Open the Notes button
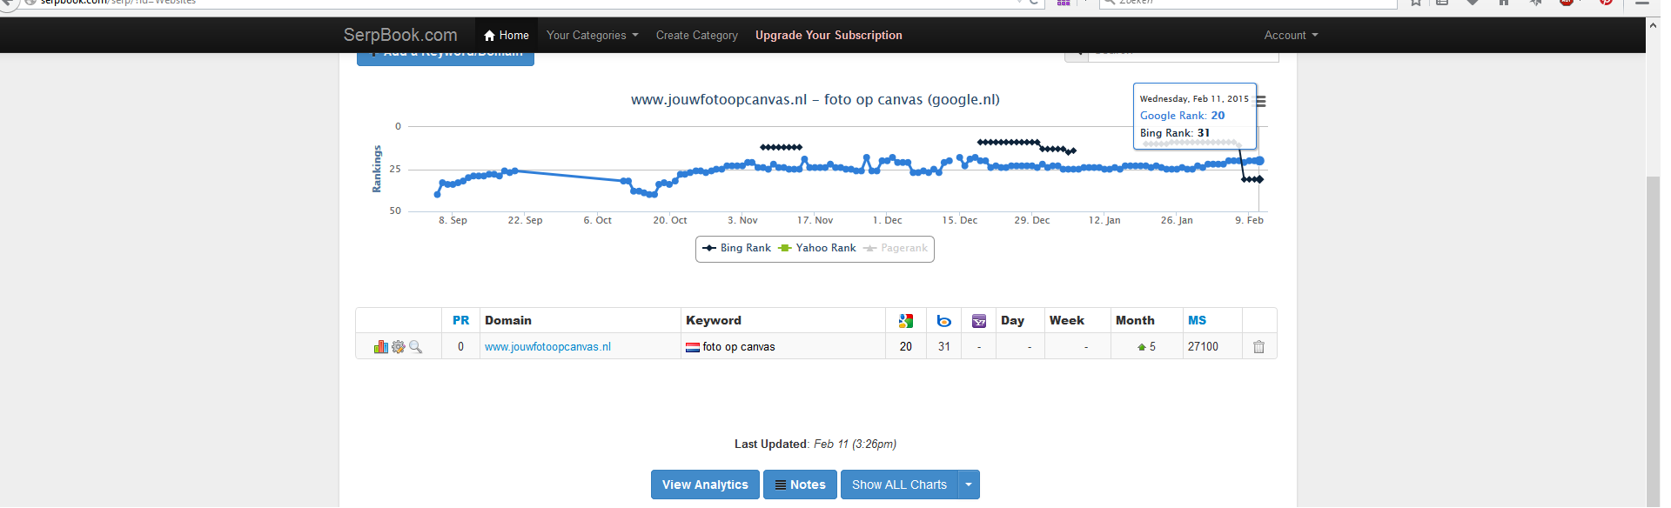1671x508 pixels. (x=800, y=485)
